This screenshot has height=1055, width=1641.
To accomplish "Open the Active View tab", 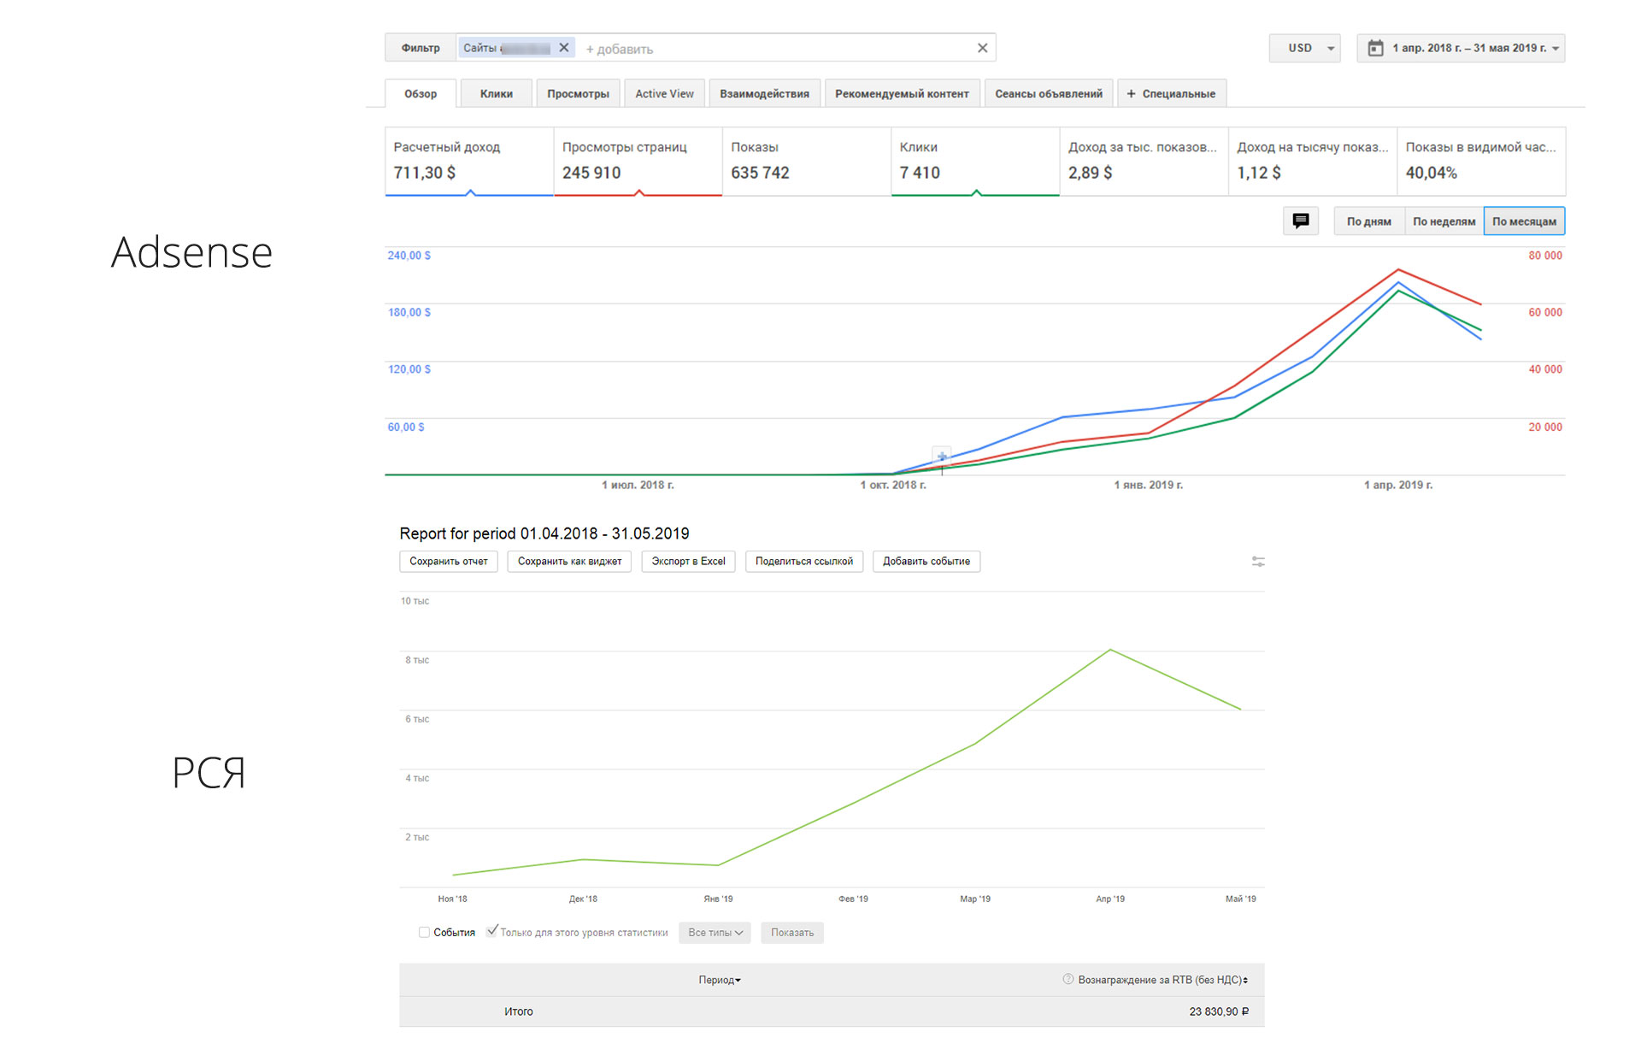I will coord(664,93).
